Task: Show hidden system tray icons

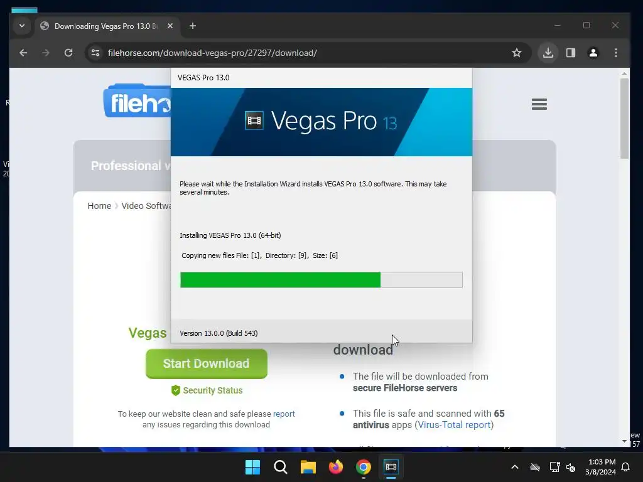Action: pyautogui.click(x=515, y=467)
